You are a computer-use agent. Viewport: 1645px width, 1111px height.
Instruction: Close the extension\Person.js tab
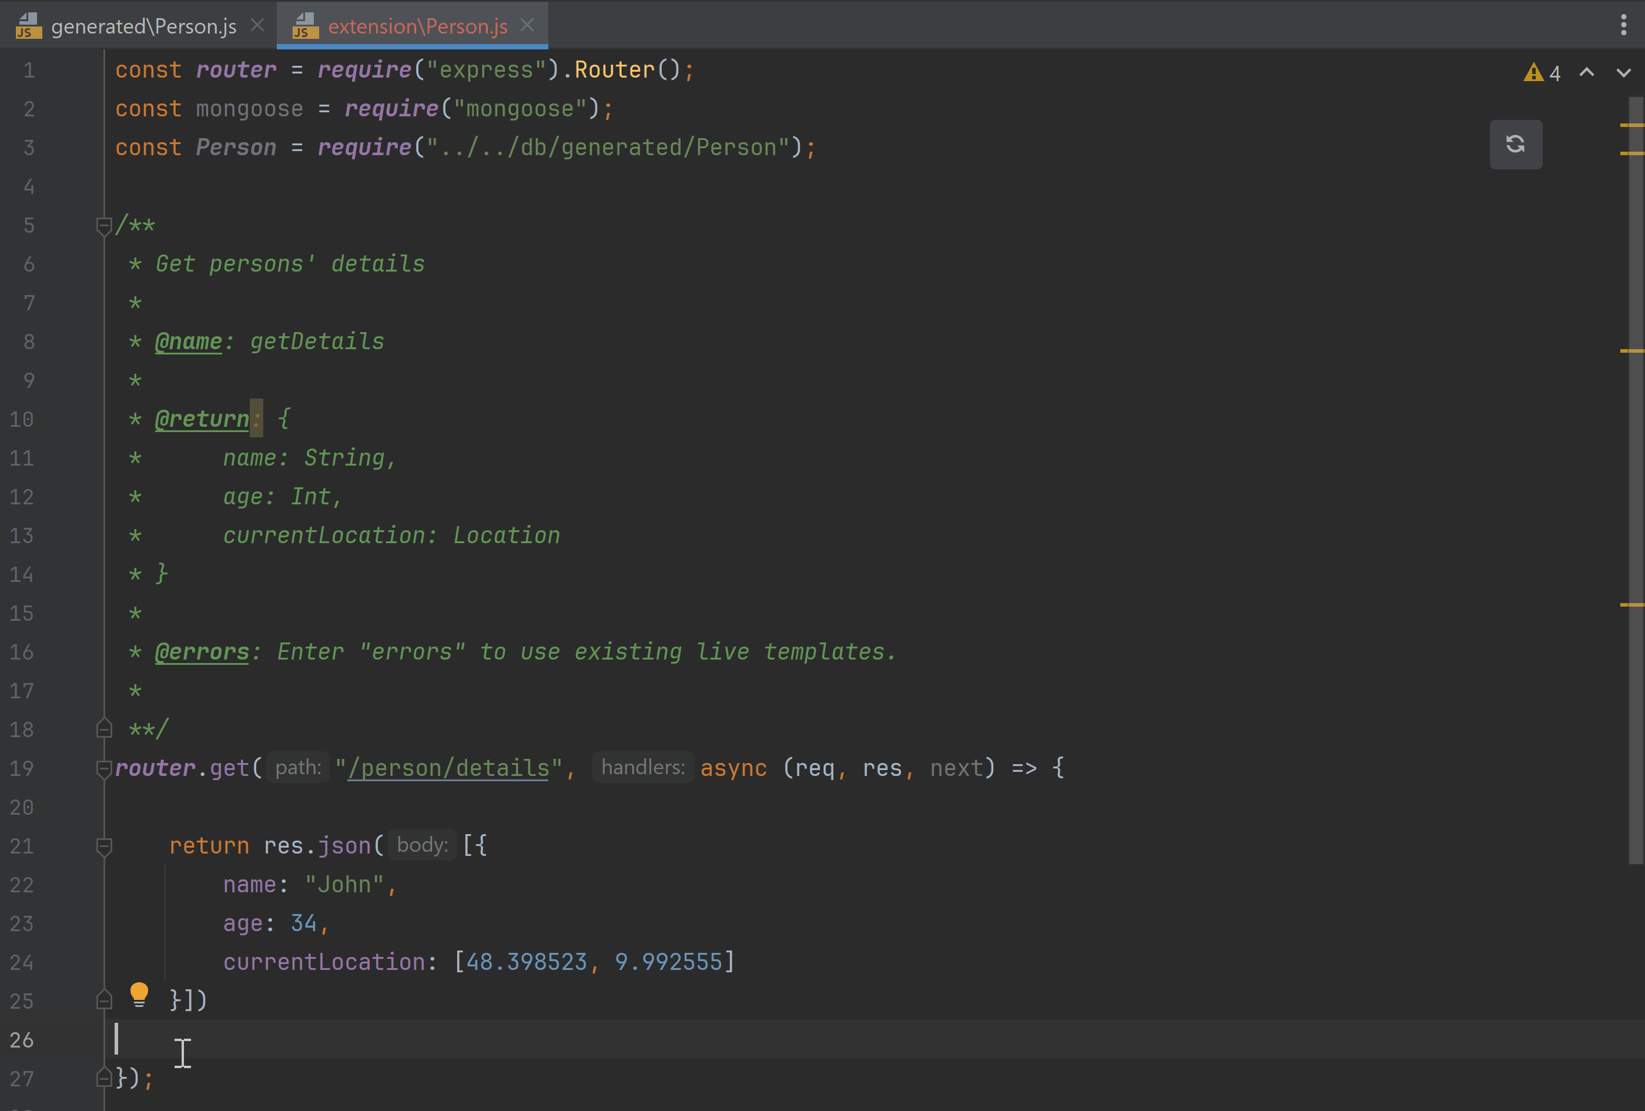click(x=527, y=25)
